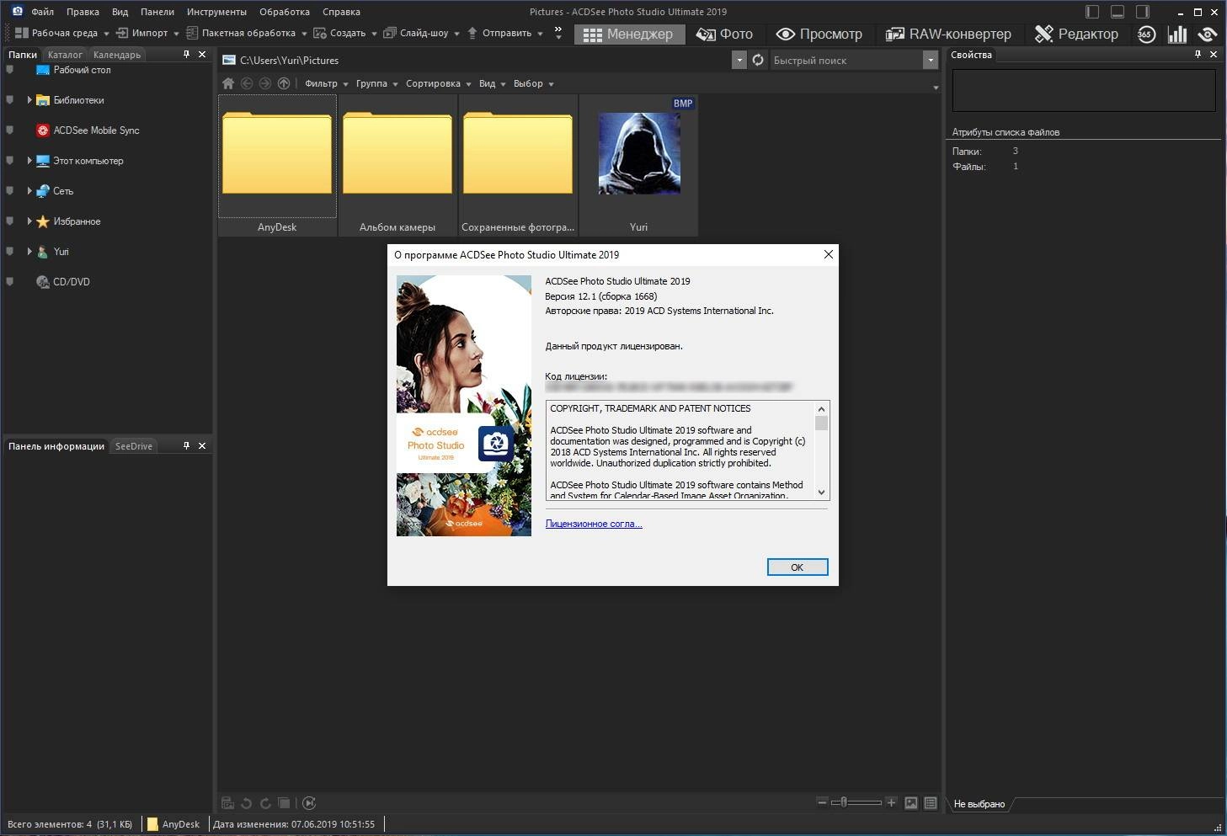Click OK in the About dialog
The width and height of the screenshot is (1227, 836).
tap(798, 567)
